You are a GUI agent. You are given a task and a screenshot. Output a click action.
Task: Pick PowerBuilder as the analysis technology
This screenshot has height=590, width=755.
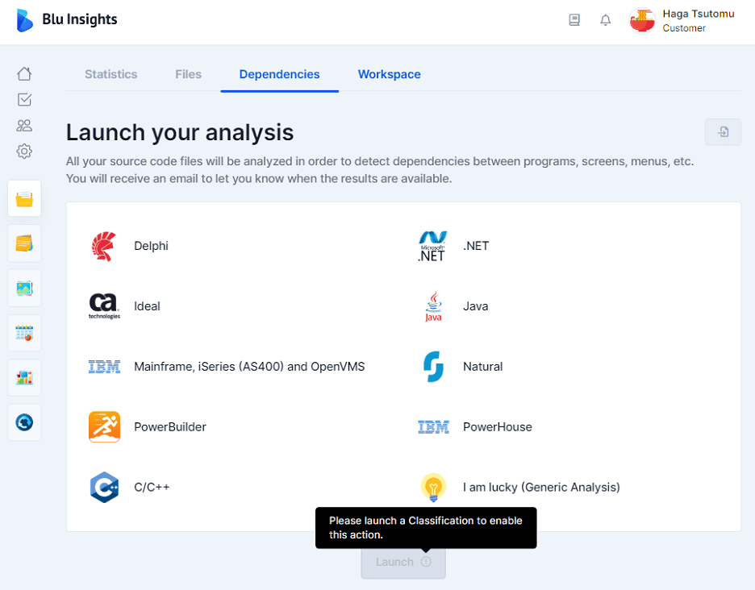click(104, 426)
